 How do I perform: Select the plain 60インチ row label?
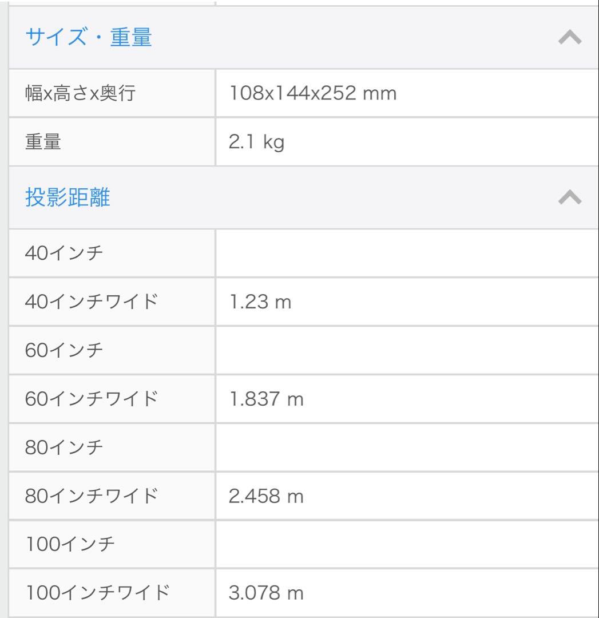[64, 349]
